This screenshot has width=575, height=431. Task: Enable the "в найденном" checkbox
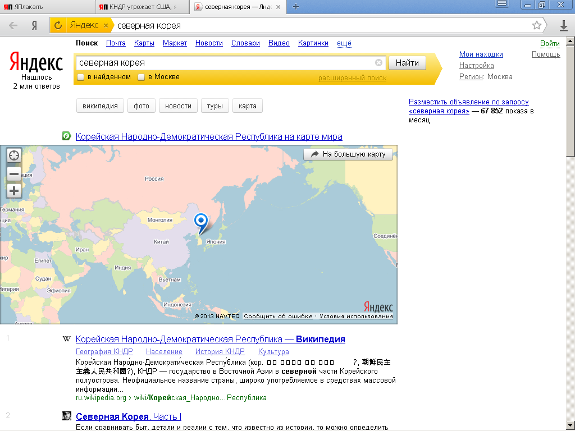pyautogui.click(x=81, y=77)
